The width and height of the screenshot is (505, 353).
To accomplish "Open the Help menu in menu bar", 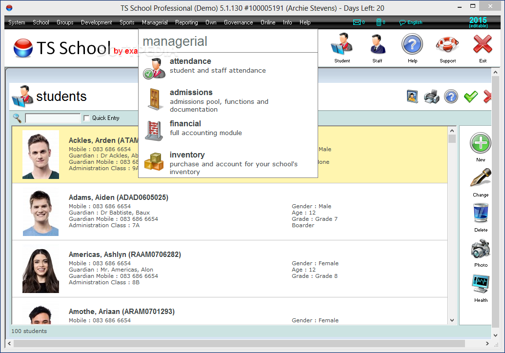I will tap(305, 22).
